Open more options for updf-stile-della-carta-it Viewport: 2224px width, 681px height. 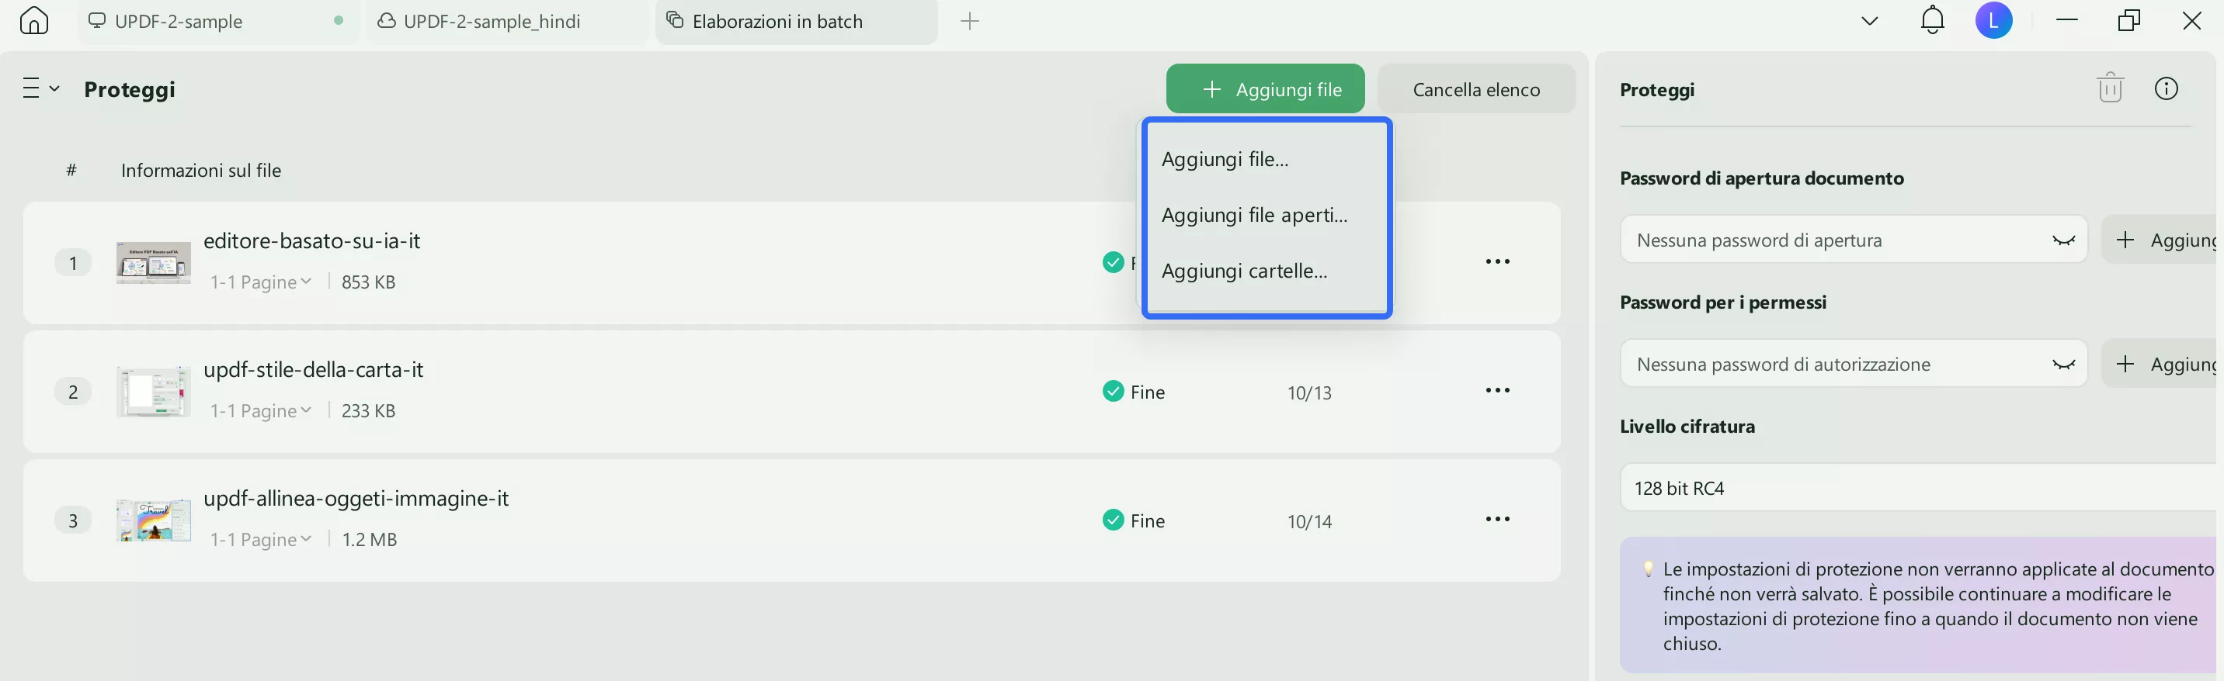(1497, 390)
